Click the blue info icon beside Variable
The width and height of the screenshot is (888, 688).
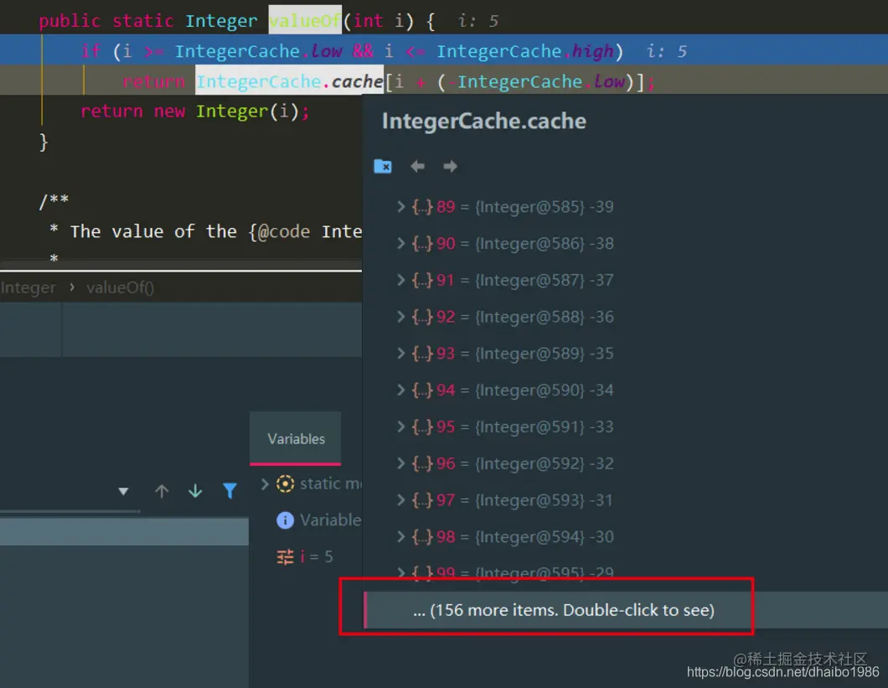pyautogui.click(x=285, y=520)
